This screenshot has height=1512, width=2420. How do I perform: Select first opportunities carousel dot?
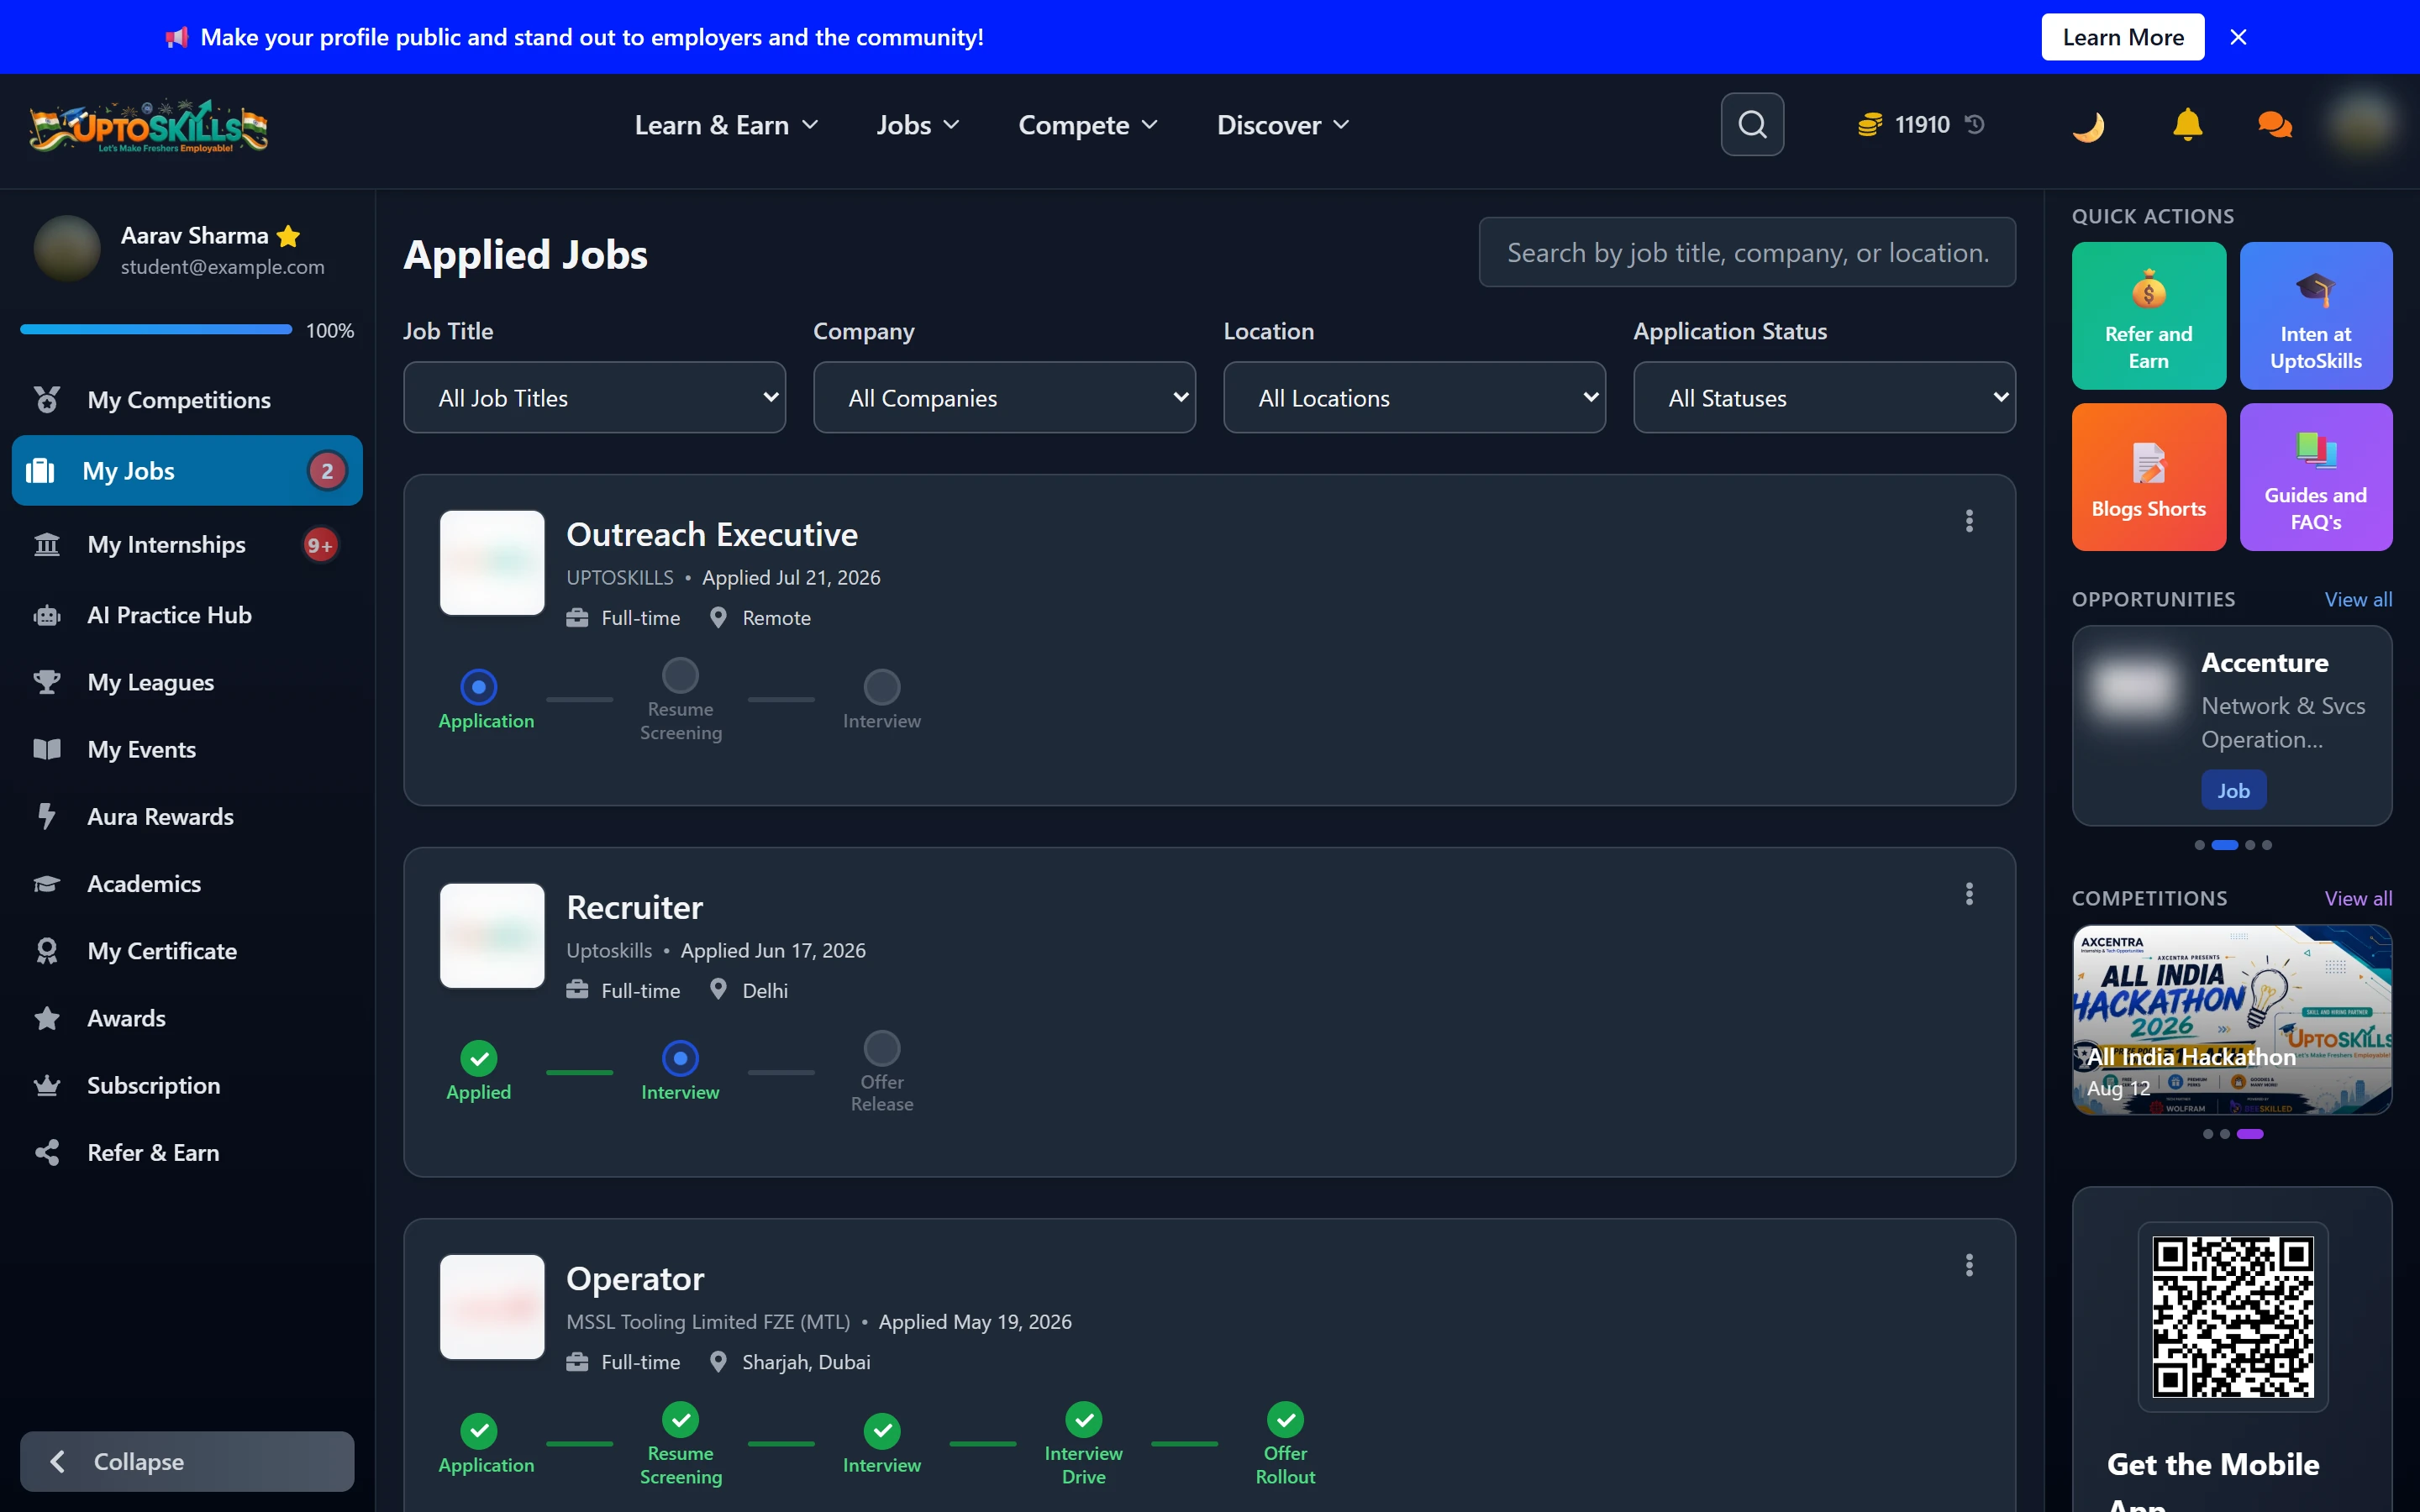point(2199,845)
